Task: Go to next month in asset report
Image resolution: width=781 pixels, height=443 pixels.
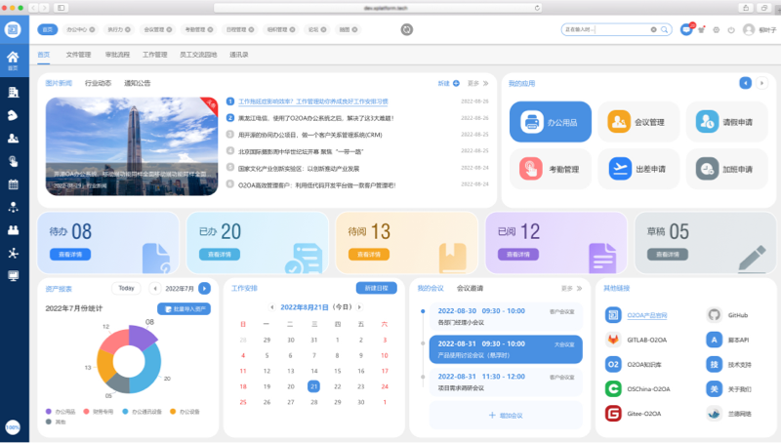Action: tap(204, 288)
